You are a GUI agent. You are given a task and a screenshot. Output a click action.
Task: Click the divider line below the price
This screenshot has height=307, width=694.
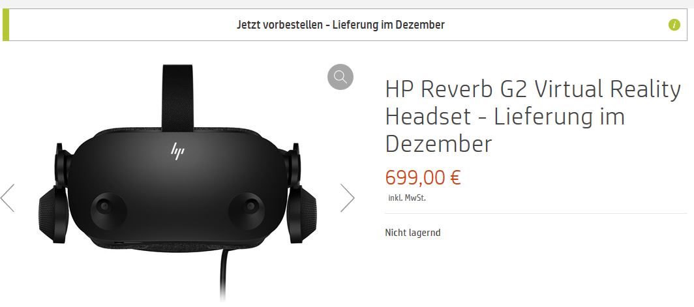coord(536,214)
